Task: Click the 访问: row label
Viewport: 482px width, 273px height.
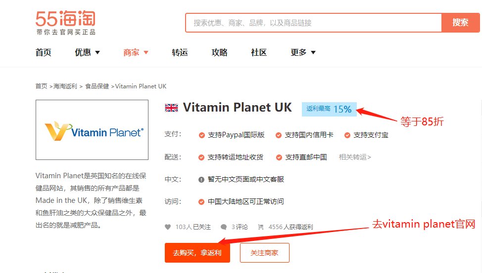Action: tap(173, 202)
